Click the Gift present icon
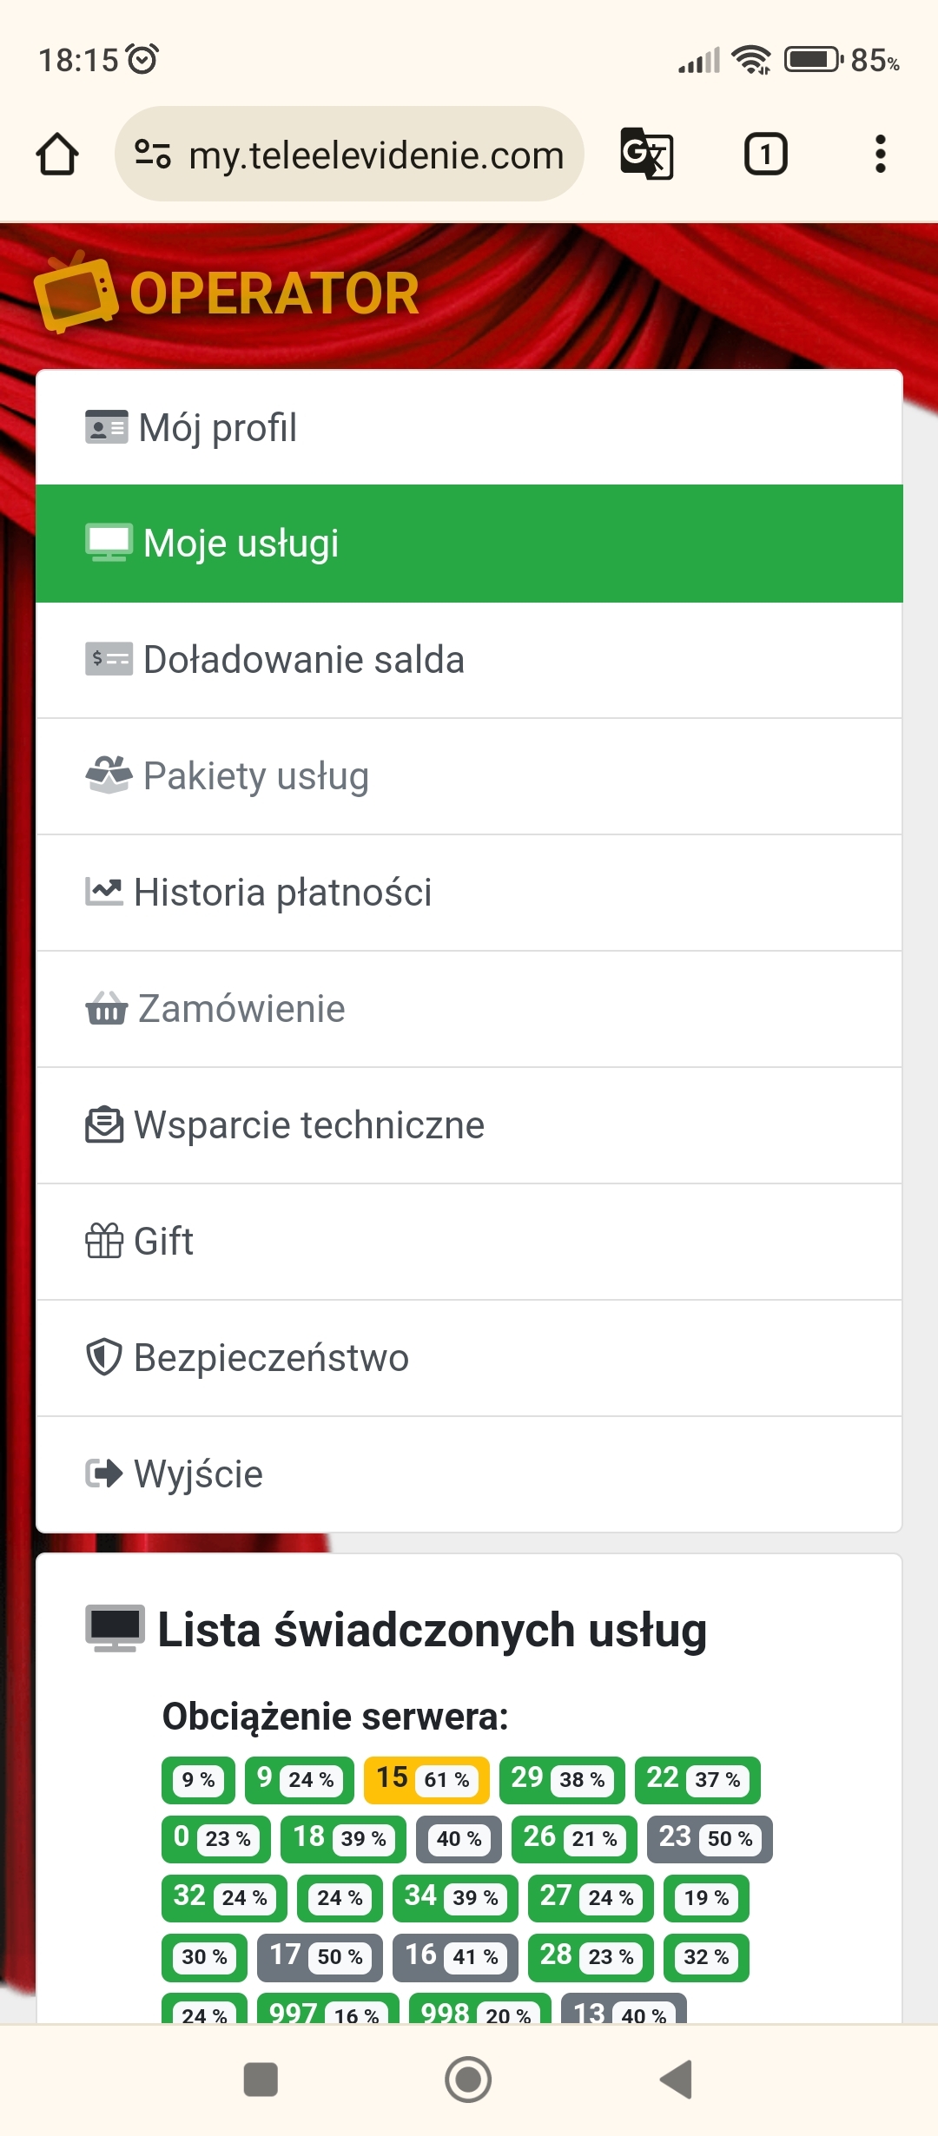Image resolution: width=938 pixels, height=2136 pixels. click(104, 1241)
